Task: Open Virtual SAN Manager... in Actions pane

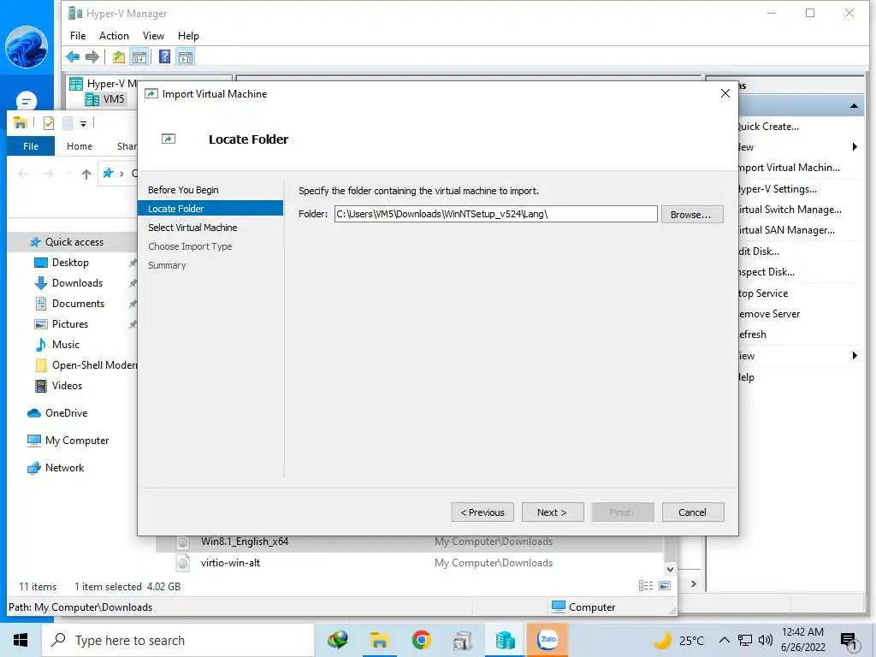Action: coord(785,230)
